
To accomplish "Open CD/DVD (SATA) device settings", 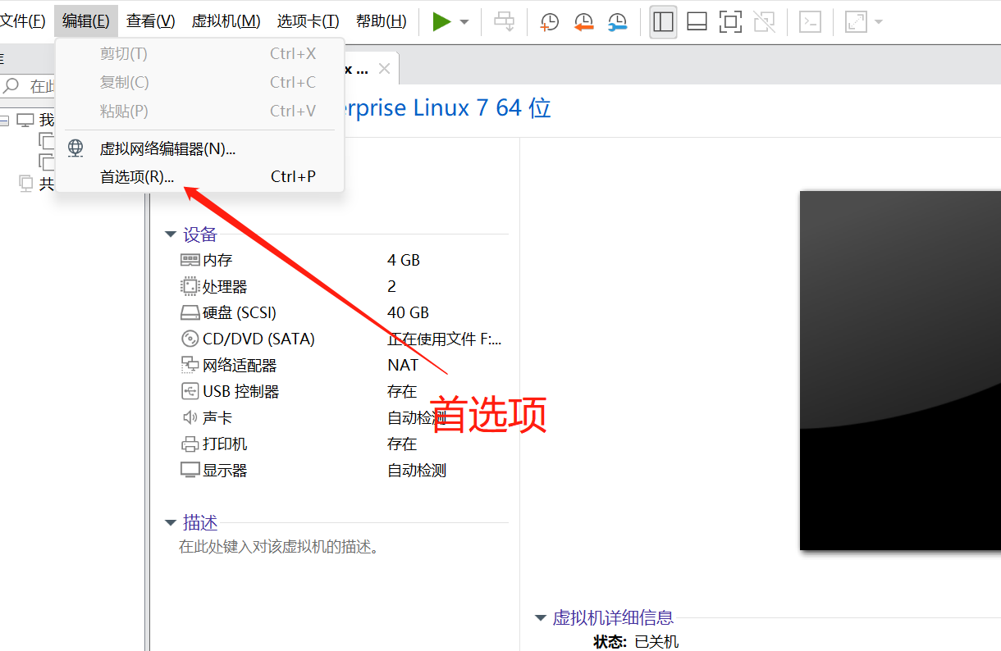I will pos(341,339).
